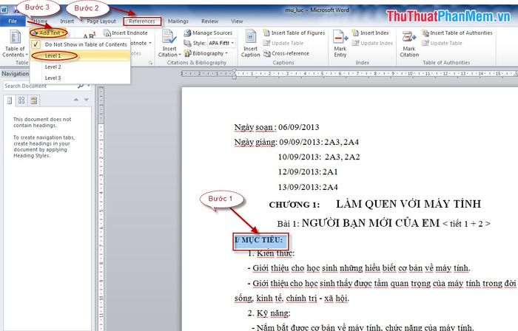
Task: Click Manage Sources
Action: (208, 33)
